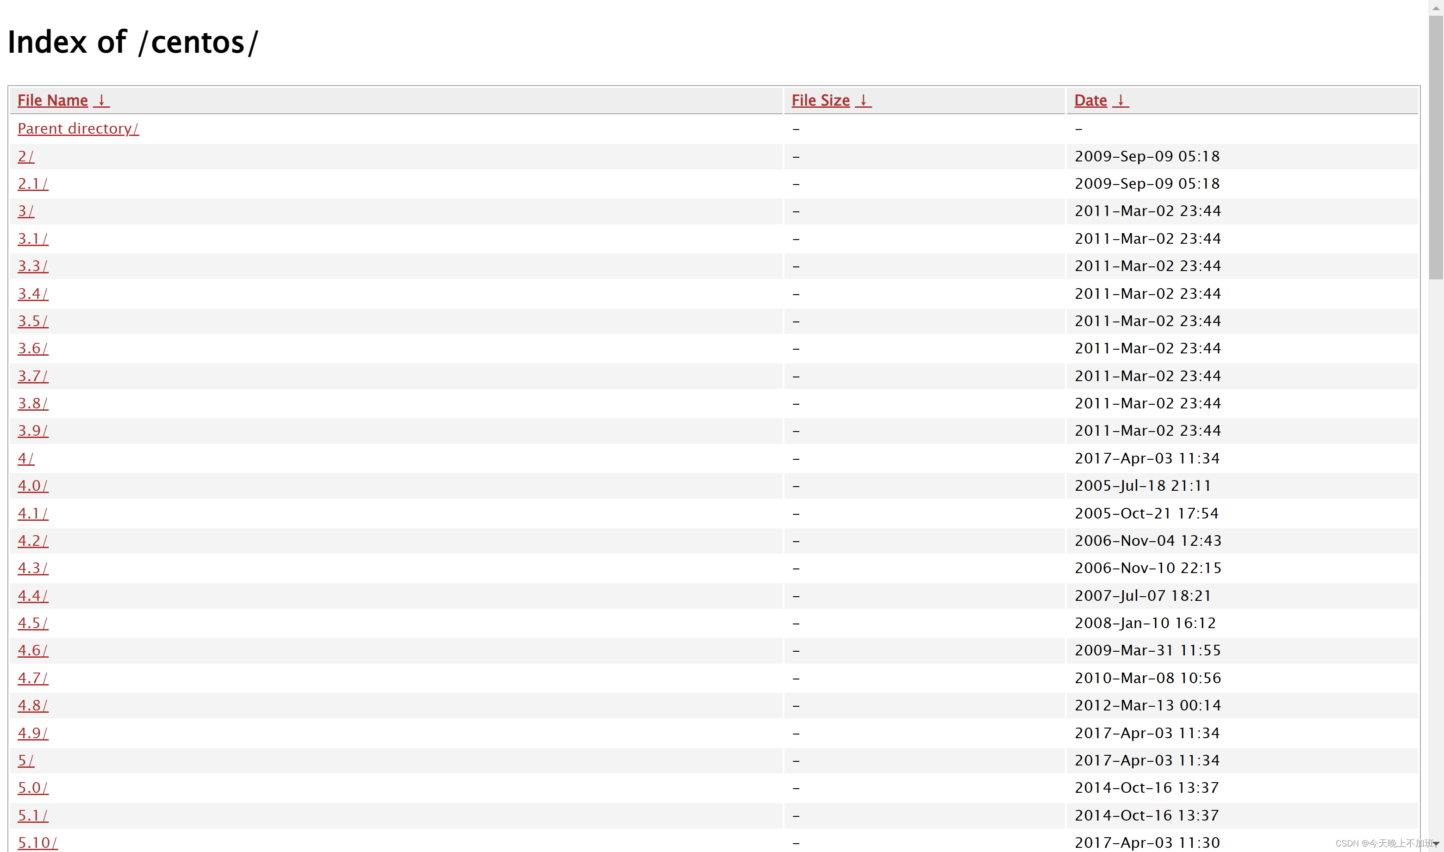Sort listing by File Size header
This screenshot has height=852, width=1444.
click(x=820, y=100)
